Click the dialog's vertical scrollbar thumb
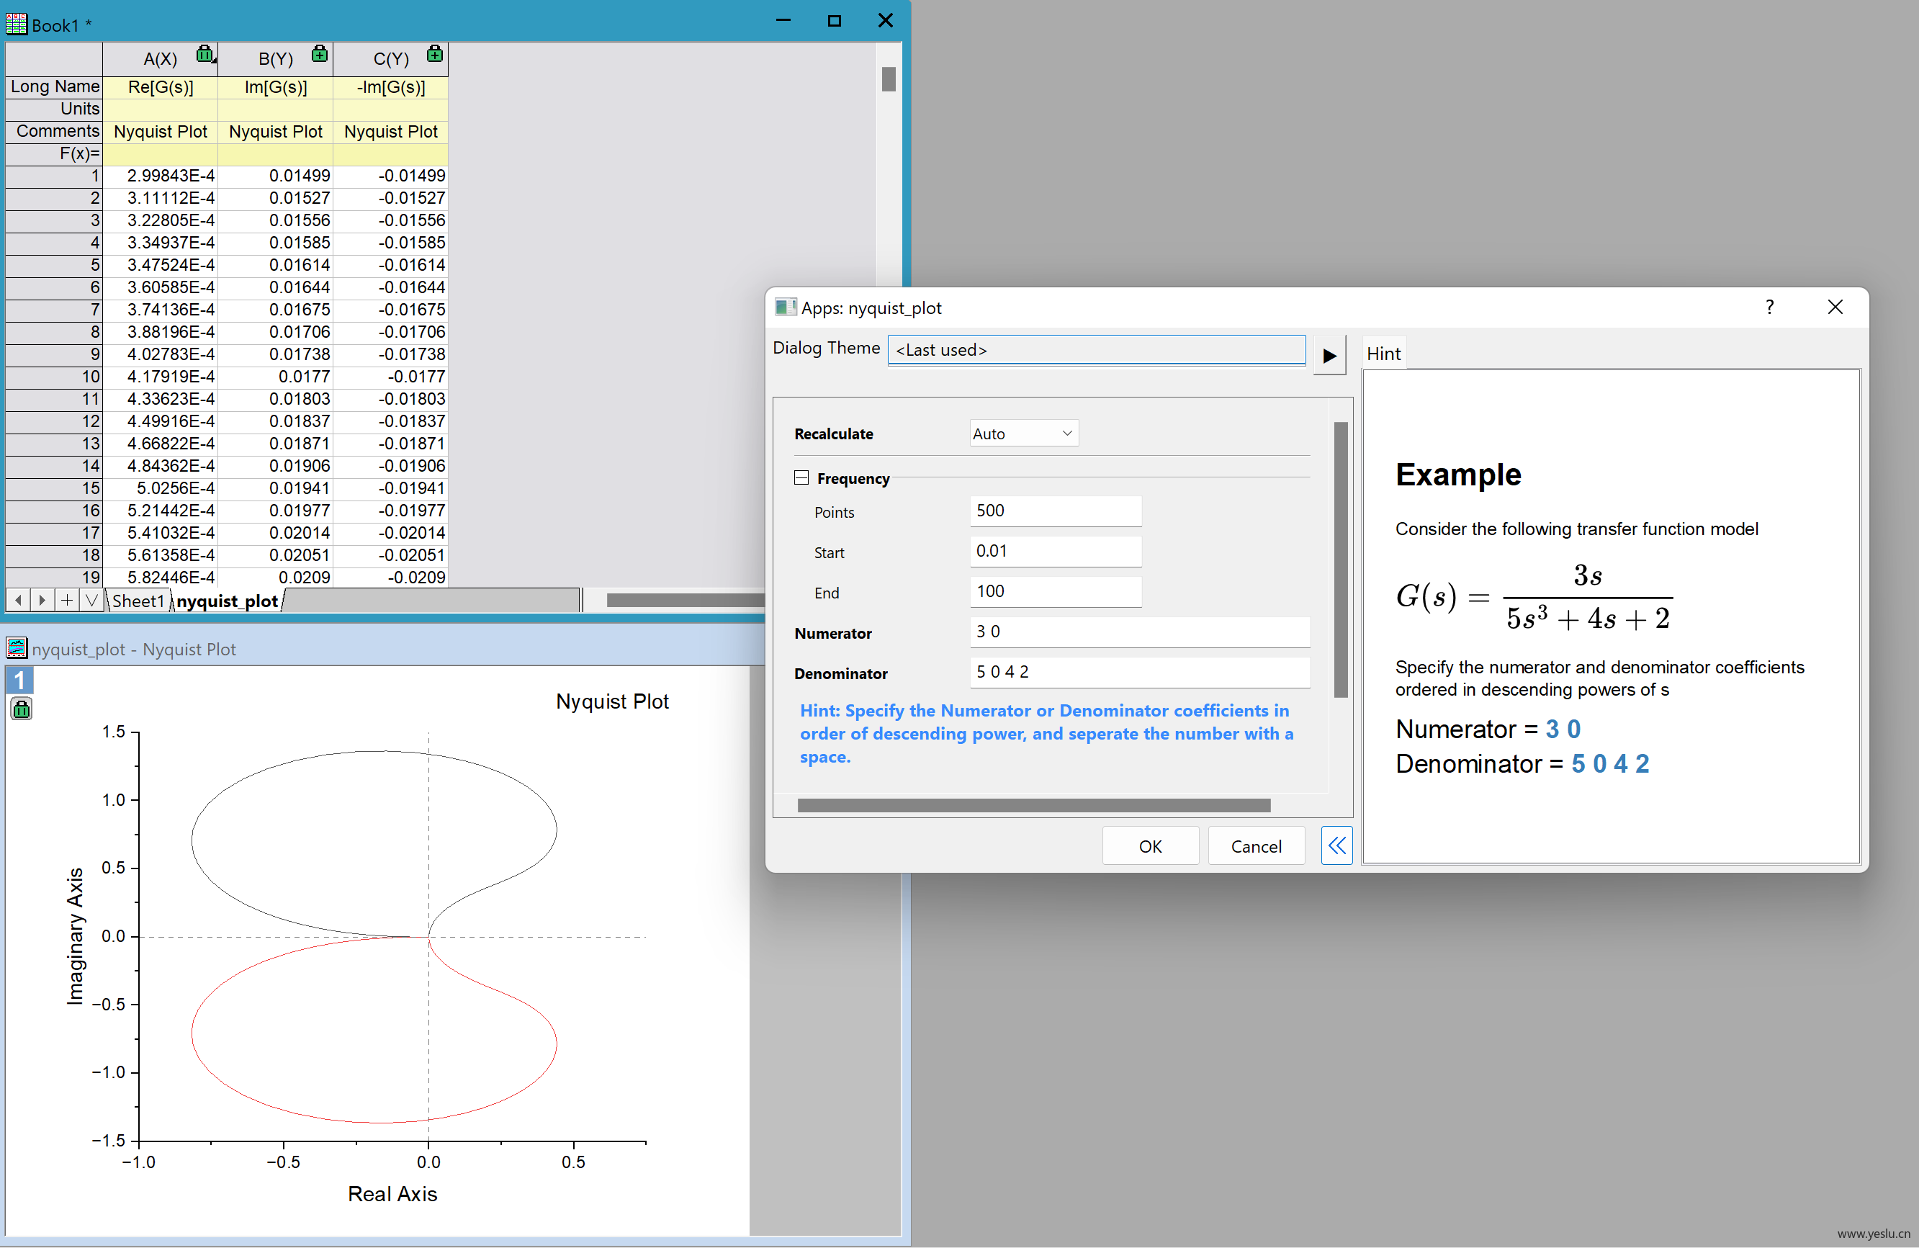1919x1248 pixels. coord(1341,560)
